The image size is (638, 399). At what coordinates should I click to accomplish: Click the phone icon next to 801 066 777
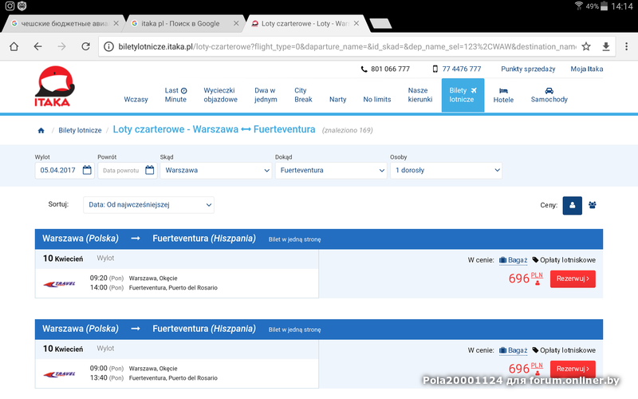pos(364,69)
